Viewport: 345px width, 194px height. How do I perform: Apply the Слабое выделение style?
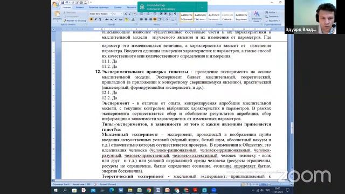click(227, 17)
